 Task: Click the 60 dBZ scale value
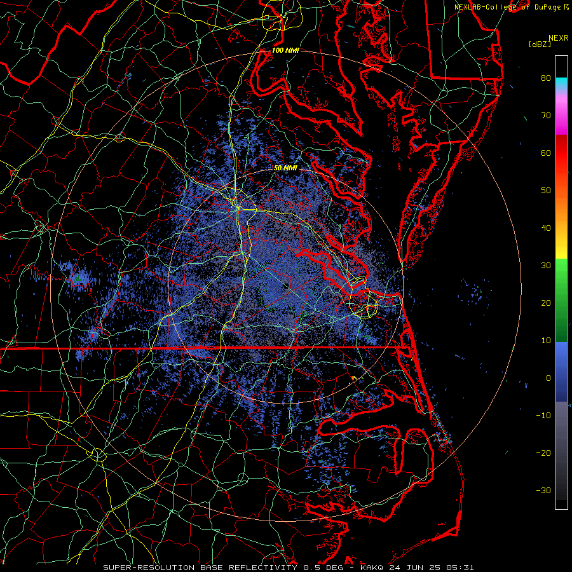[x=546, y=153]
